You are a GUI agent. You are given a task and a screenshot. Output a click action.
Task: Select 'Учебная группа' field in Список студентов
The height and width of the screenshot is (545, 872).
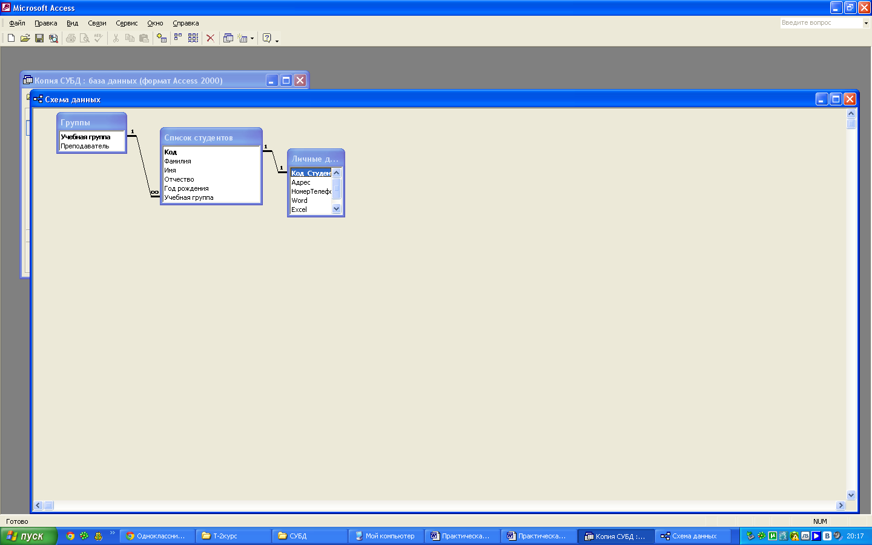pos(211,197)
